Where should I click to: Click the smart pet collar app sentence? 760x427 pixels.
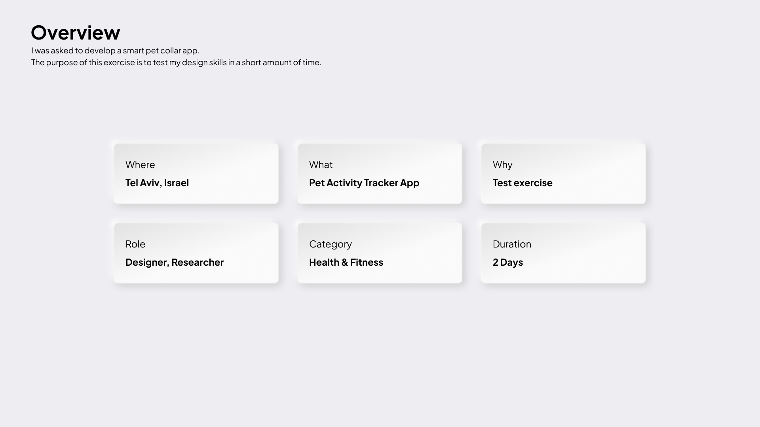(115, 51)
